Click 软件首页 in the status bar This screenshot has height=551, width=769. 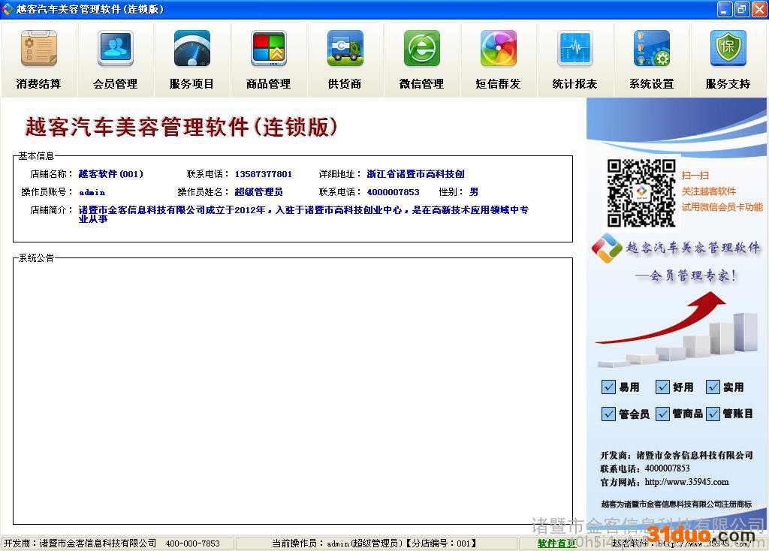556,543
